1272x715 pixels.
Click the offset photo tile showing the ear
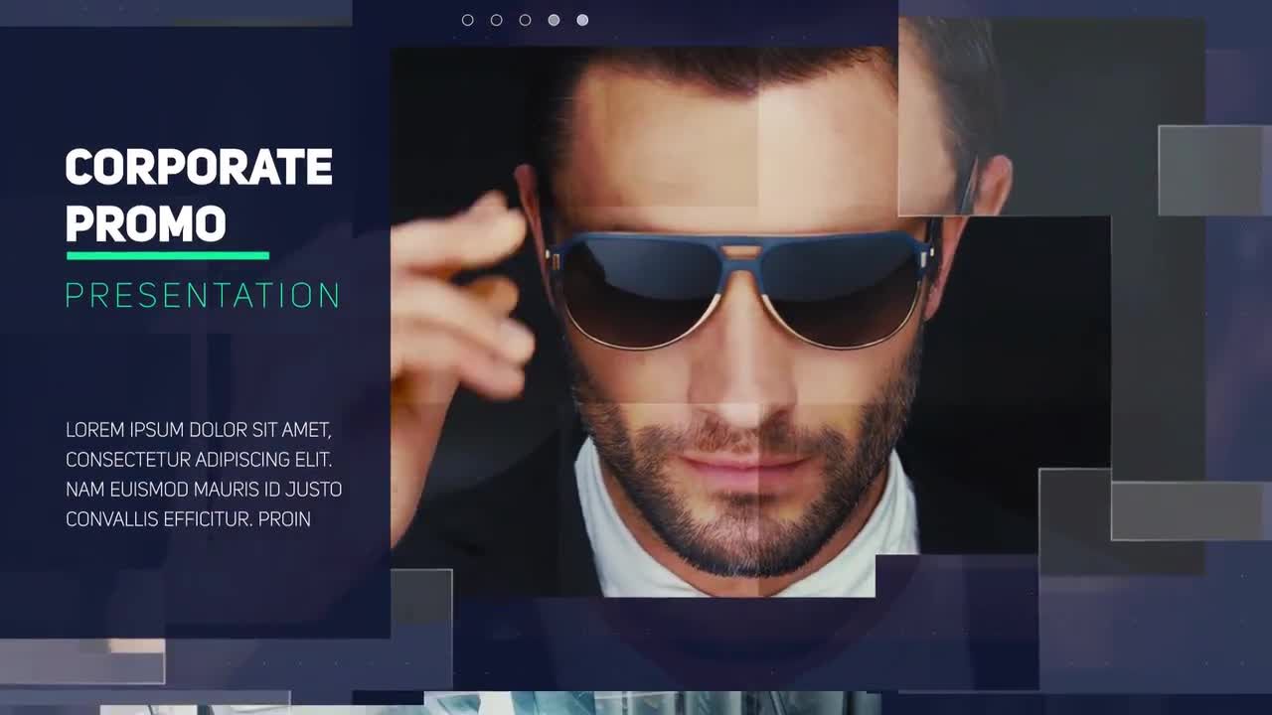point(954,119)
